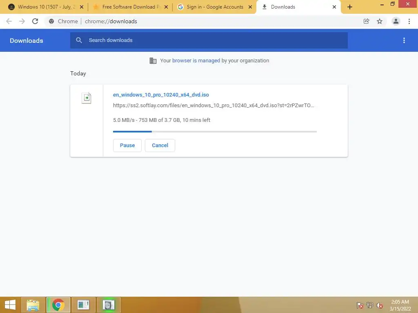Click the managed organization building icon

tap(153, 61)
